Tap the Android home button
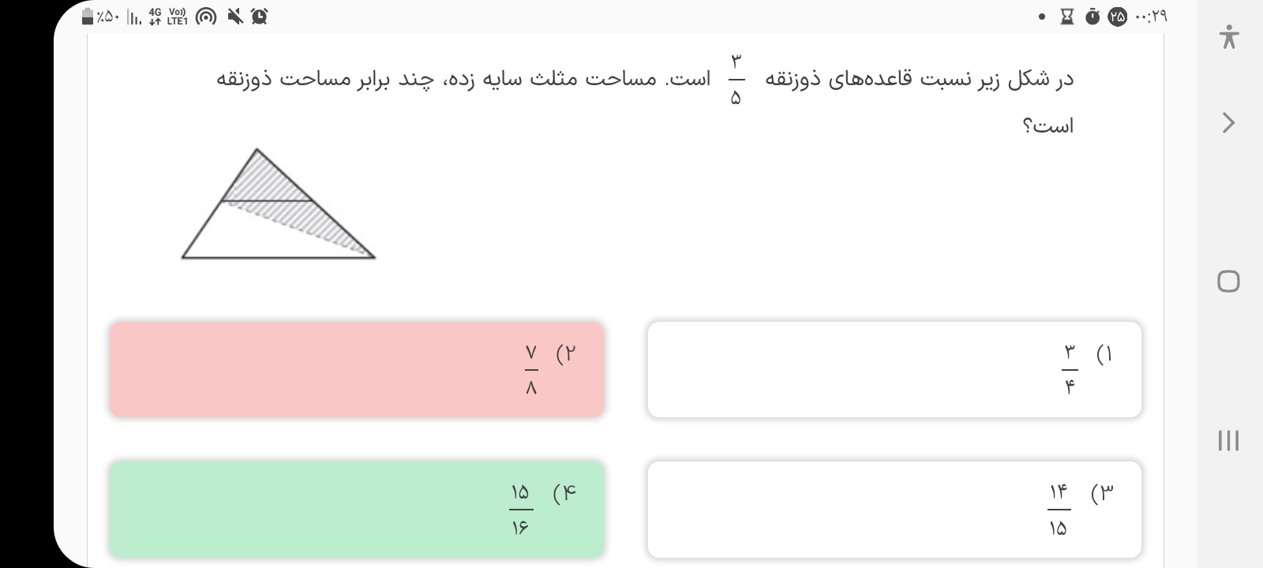 pos(1228,282)
